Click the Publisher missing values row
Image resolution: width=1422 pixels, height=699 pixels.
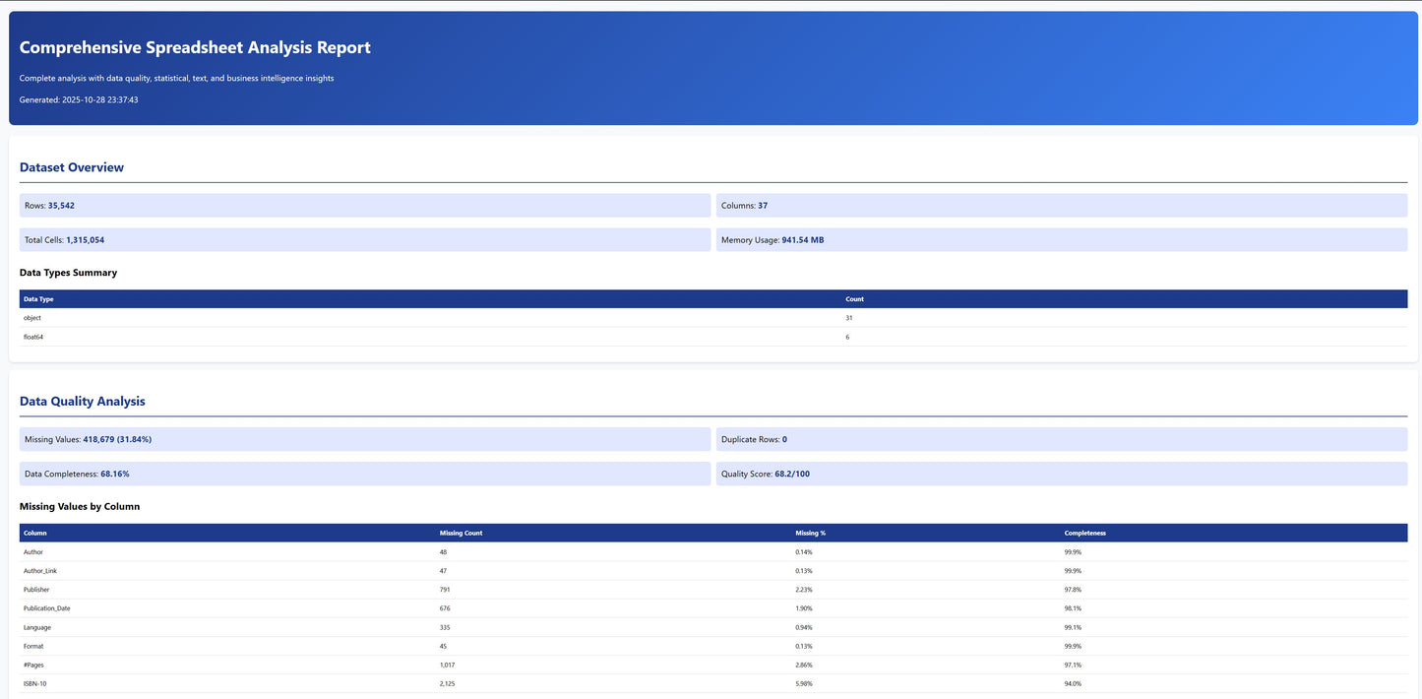click(x=394, y=589)
